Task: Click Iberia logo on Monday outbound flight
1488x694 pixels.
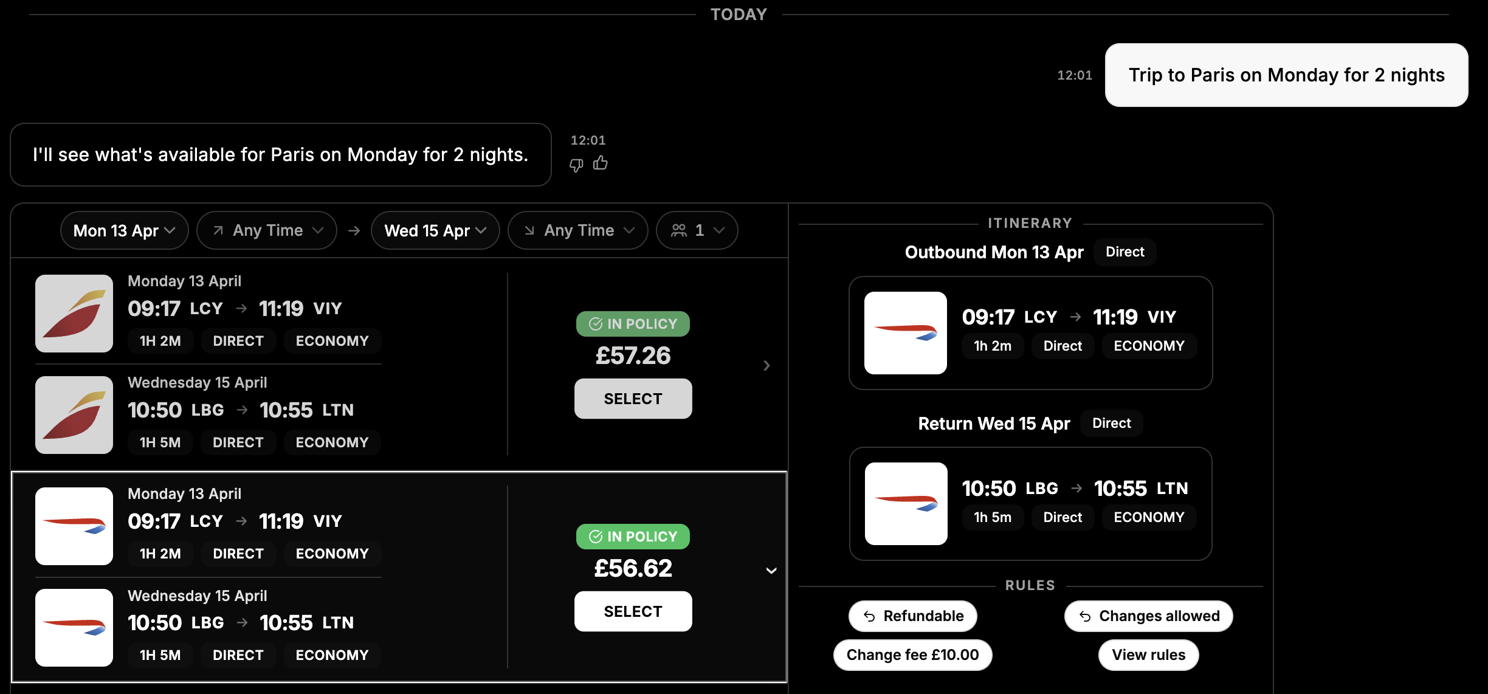Action: [74, 314]
